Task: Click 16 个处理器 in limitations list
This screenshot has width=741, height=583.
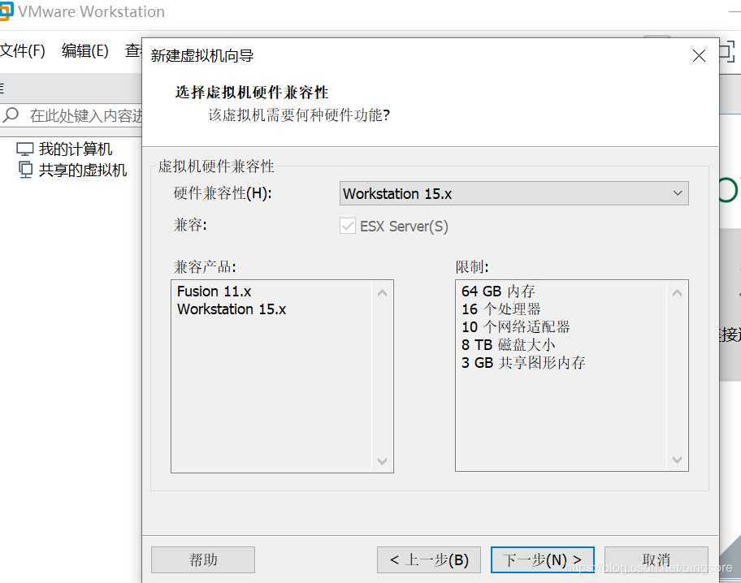Action: tap(501, 309)
